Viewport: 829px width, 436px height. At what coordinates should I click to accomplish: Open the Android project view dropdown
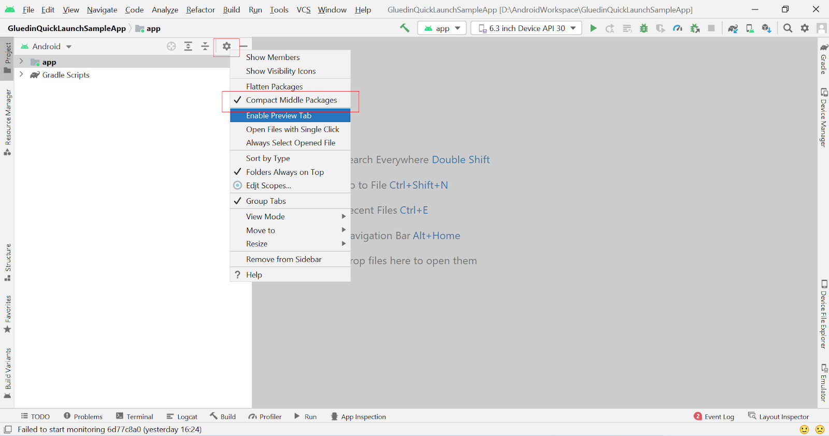point(46,46)
